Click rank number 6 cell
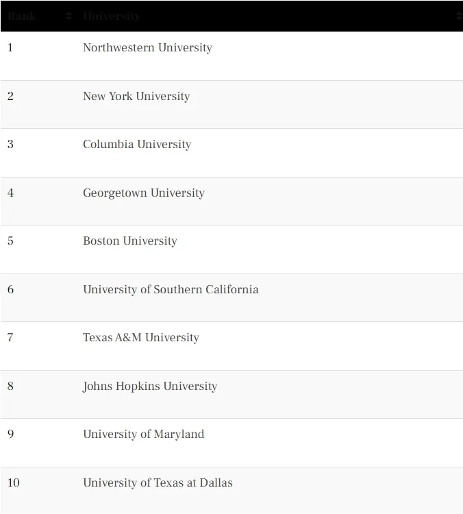The height and width of the screenshot is (514, 463). 10,289
